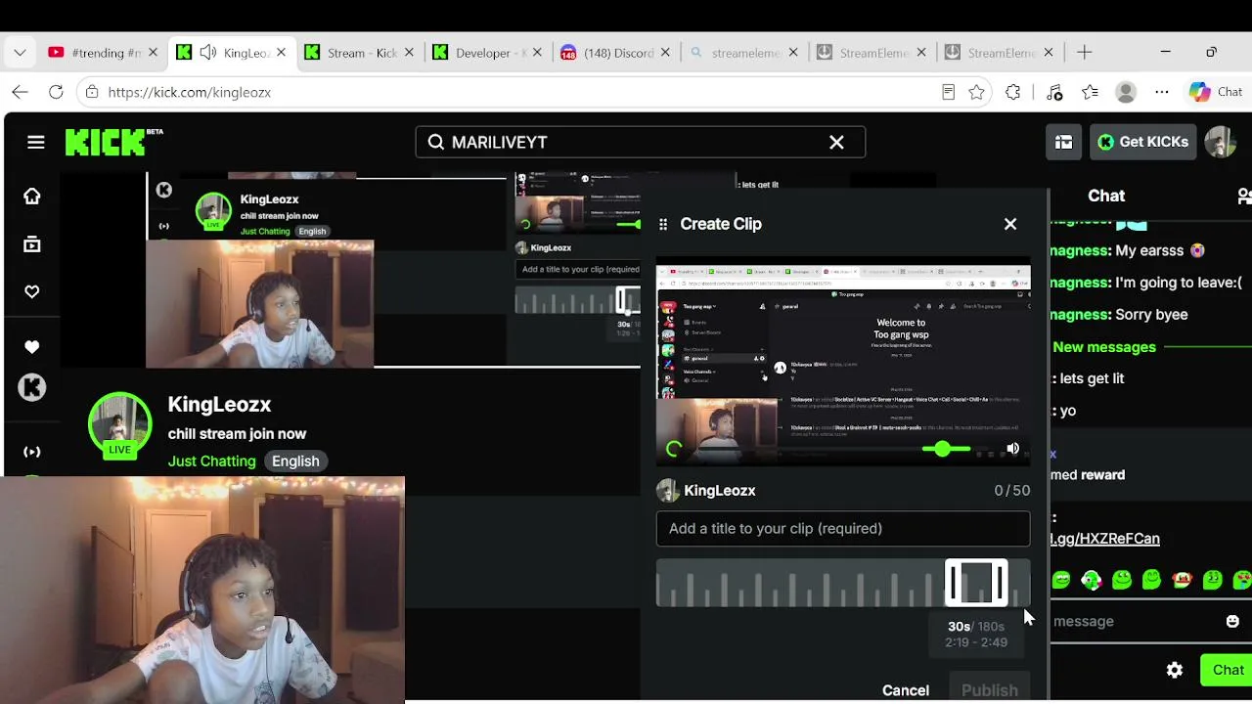Screen dimensions: 1252x704
Task: Focus the chat message input
Action: pyautogui.click(x=1135, y=621)
